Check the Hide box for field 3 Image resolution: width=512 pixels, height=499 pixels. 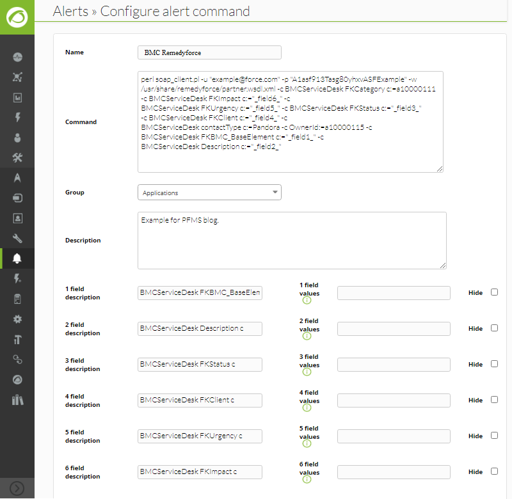[494, 364]
